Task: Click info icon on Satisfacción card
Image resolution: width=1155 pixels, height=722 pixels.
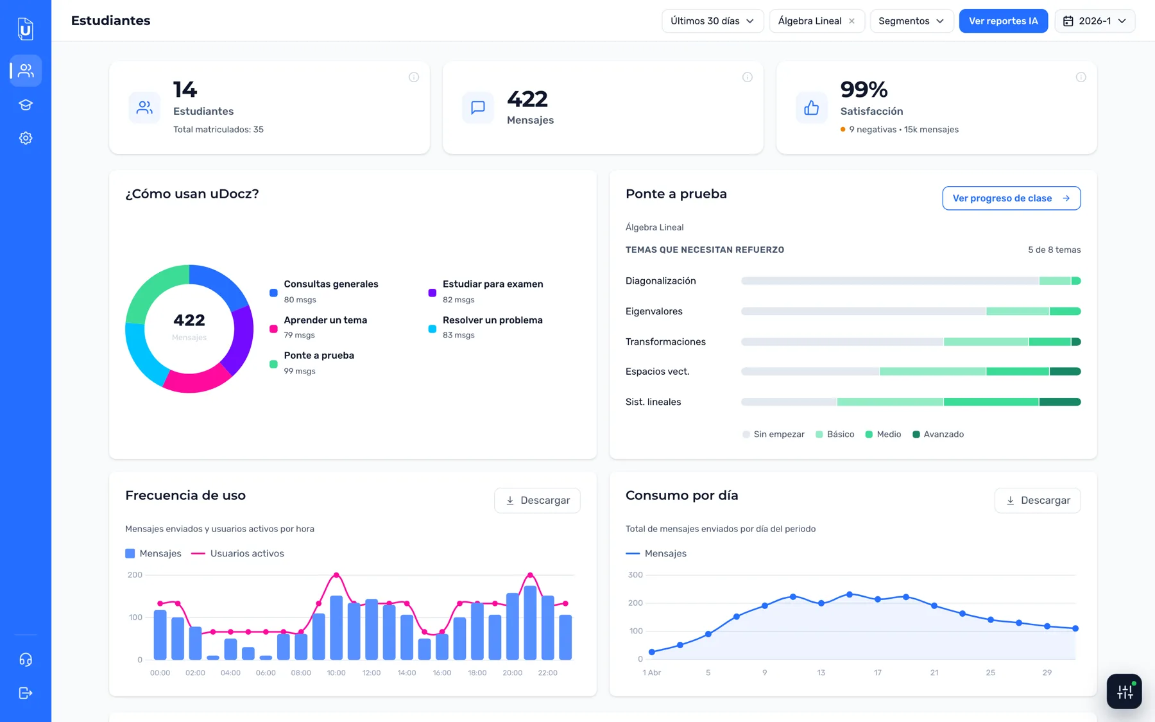Action: pos(1081,77)
